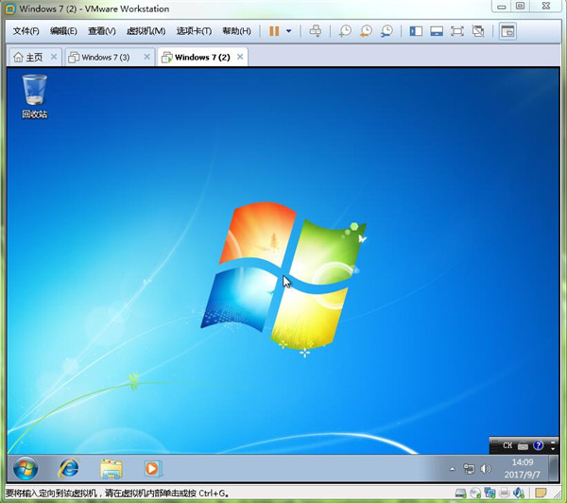Open the 编辑(E) menu
The height and width of the screenshot is (503, 567).
(x=63, y=31)
